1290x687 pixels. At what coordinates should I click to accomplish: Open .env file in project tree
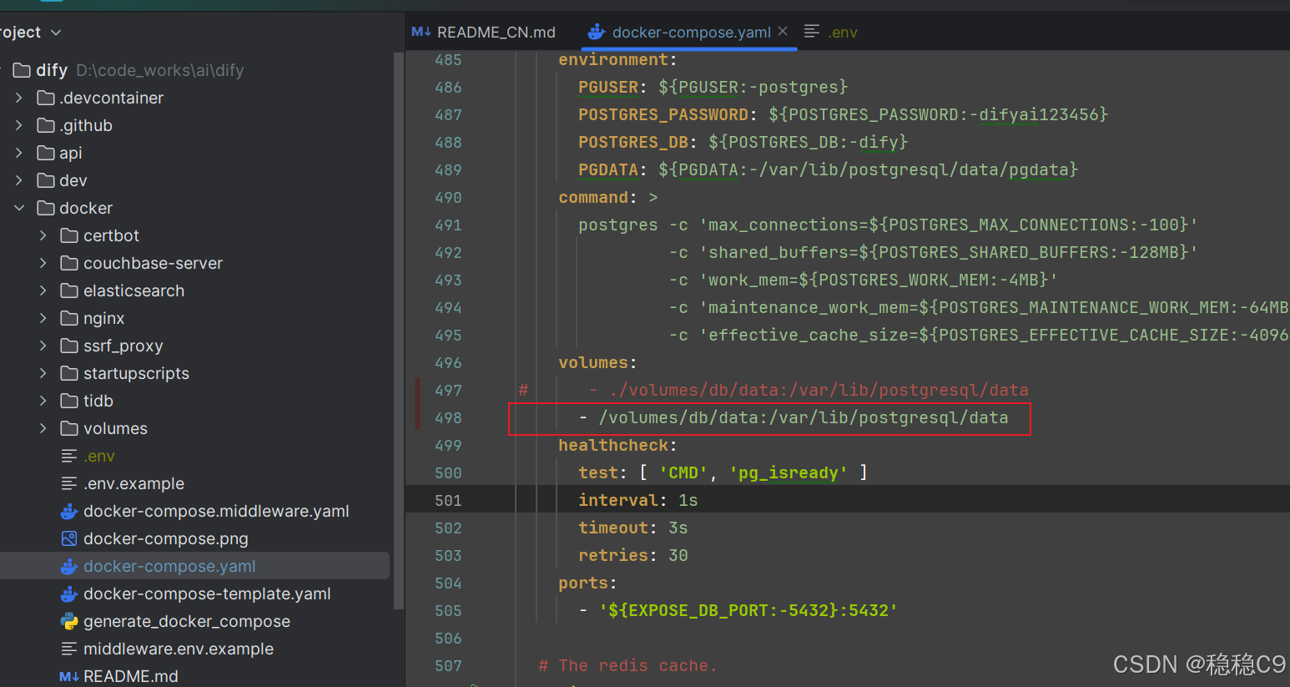coord(99,456)
